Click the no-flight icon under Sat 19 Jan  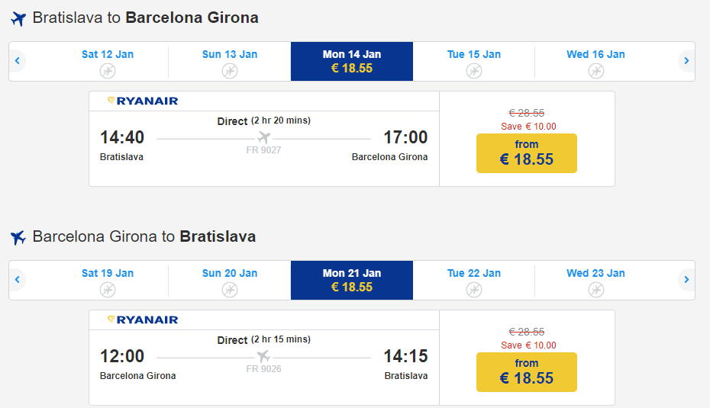pyautogui.click(x=108, y=290)
